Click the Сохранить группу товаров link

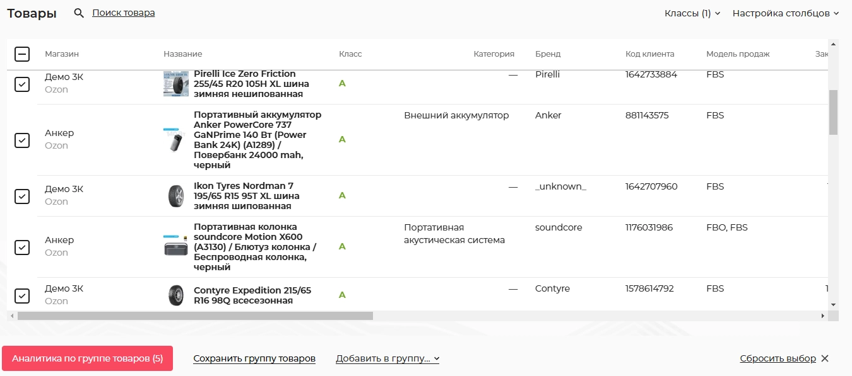point(254,358)
